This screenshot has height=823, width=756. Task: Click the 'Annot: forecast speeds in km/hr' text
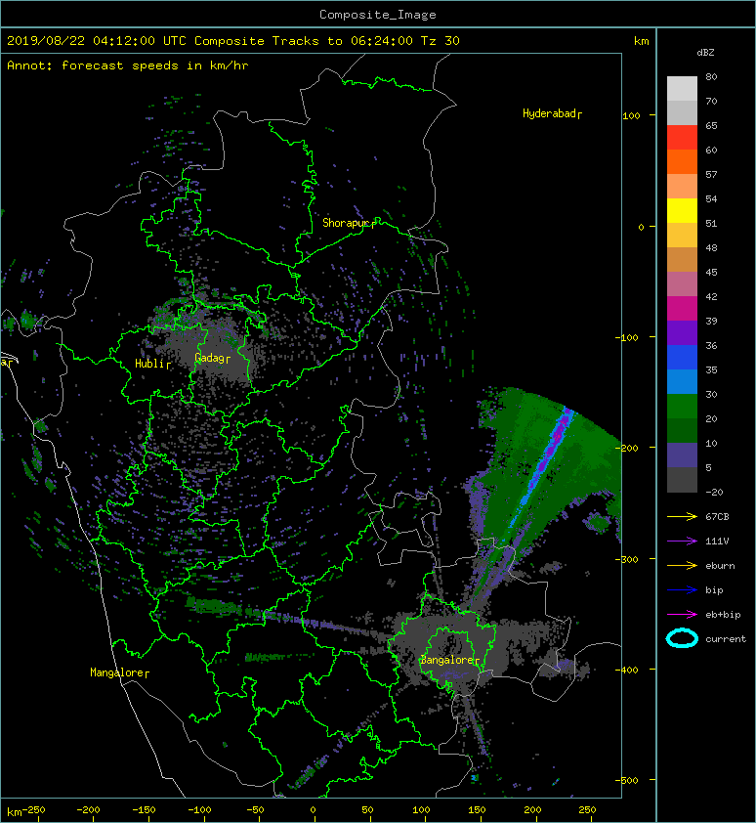(x=128, y=65)
